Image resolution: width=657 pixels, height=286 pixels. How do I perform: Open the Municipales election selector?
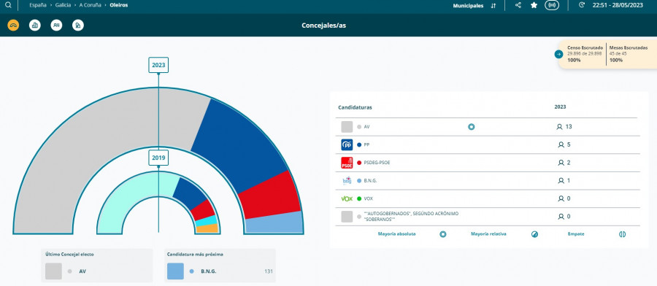point(468,6)
